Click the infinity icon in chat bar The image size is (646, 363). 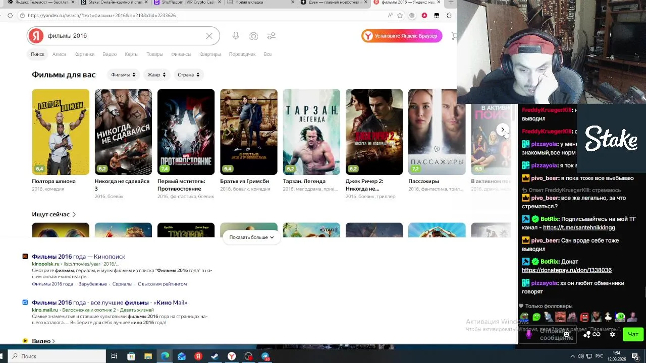597,334
